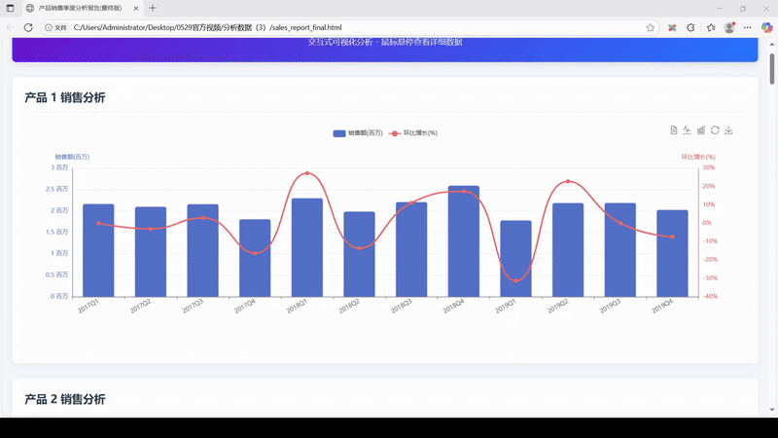Viewport: 778px width, 438px height.
Task: Restore the chart to default
Action: [715, 130]
